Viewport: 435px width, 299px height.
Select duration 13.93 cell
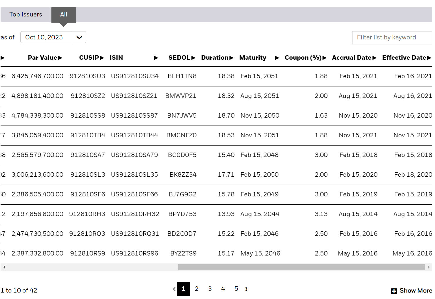pyautogui.click(x=226, y=214)
